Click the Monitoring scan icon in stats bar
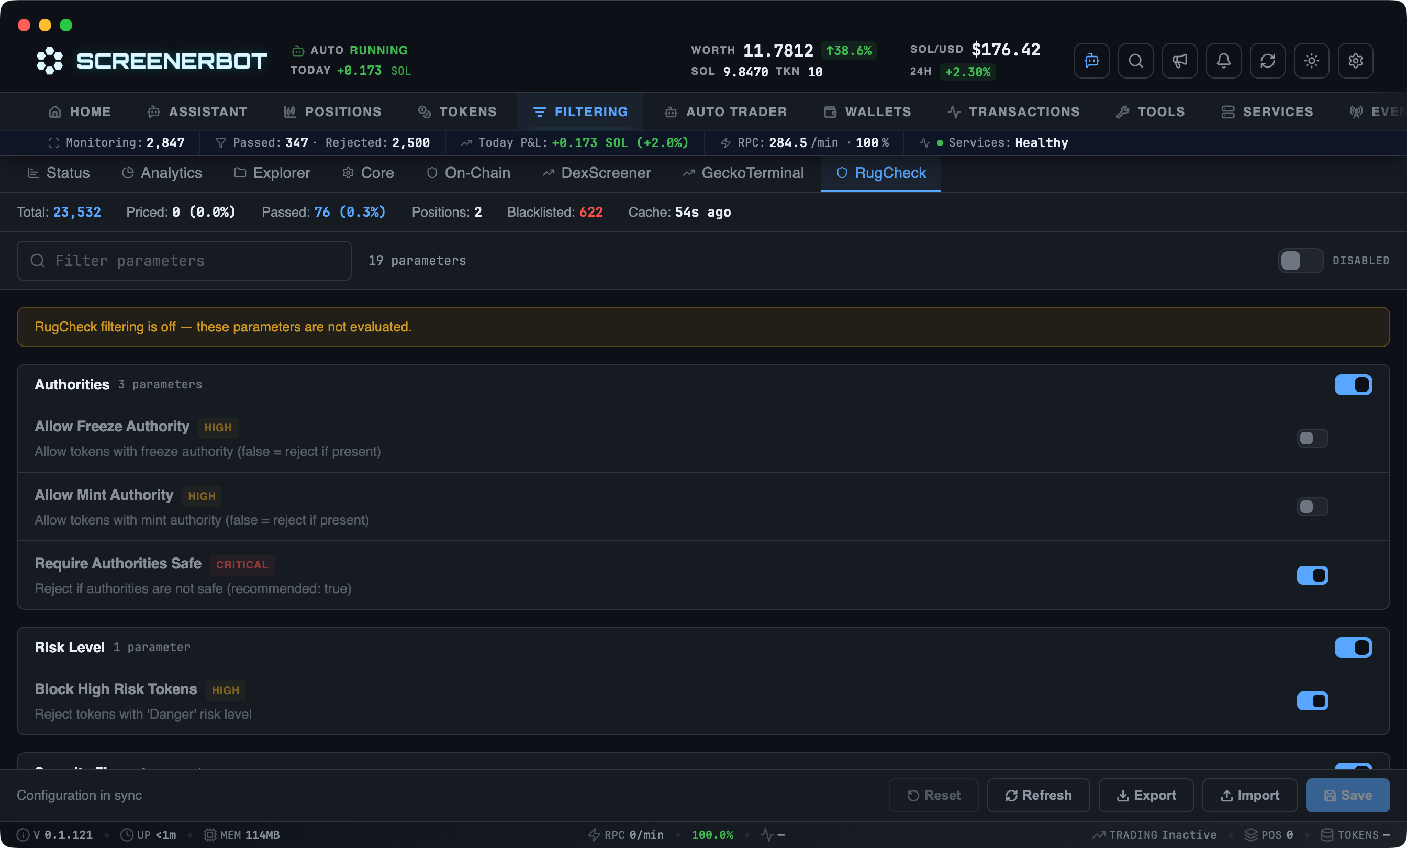The height and width of the screenshot is (848, 1407). [54, 143]
